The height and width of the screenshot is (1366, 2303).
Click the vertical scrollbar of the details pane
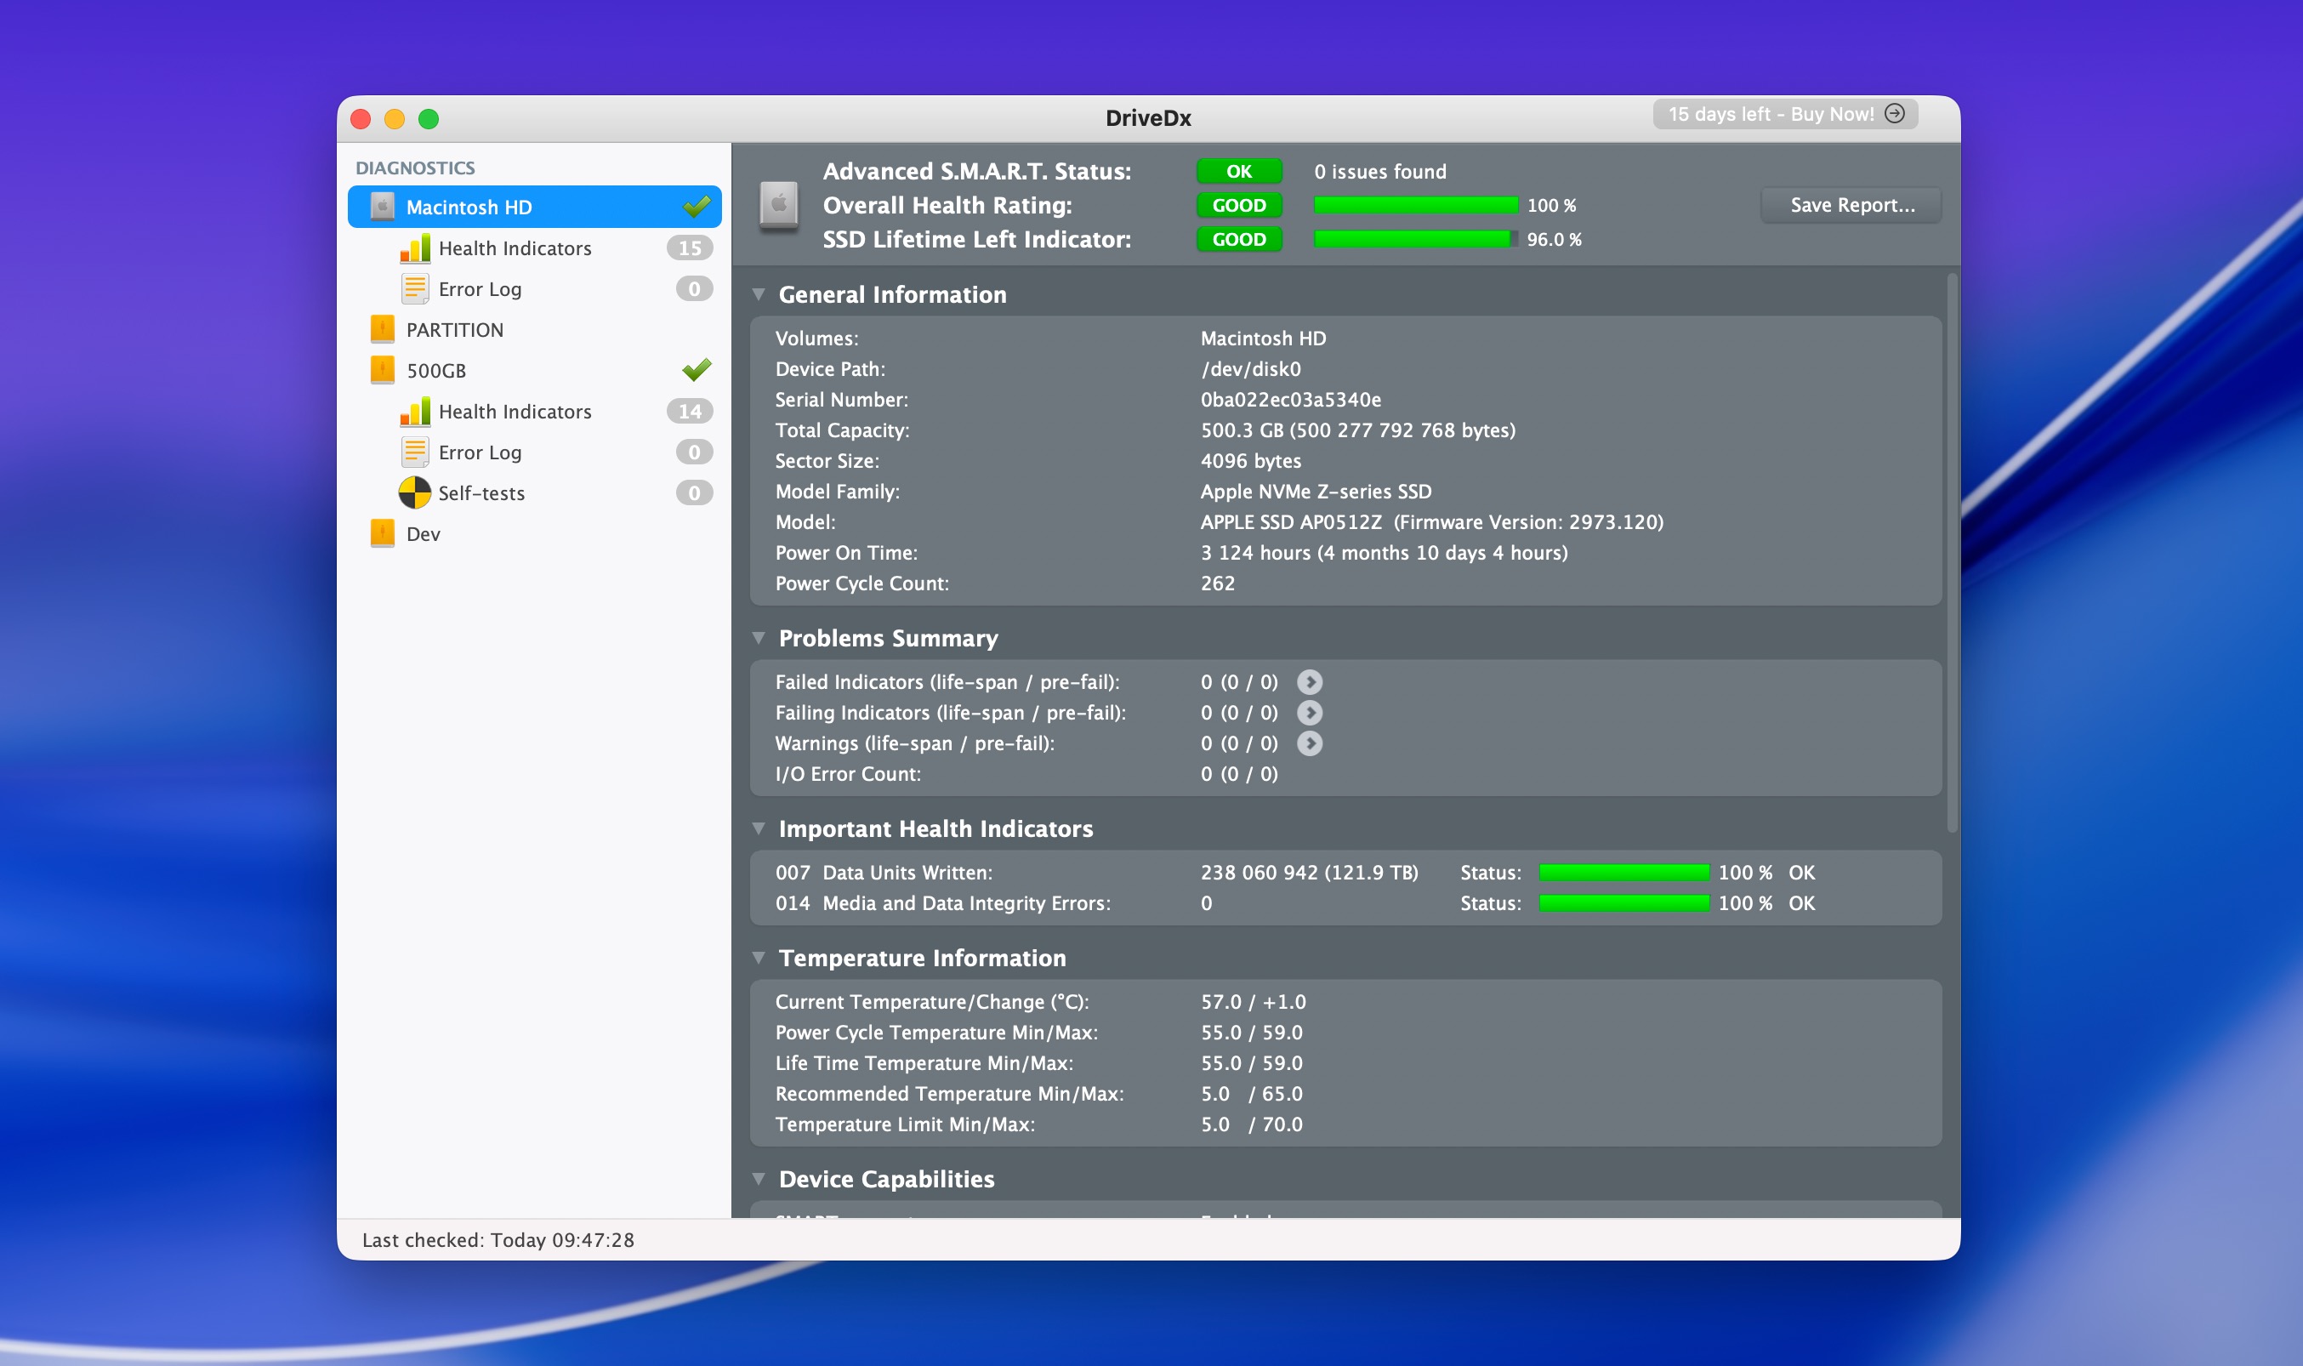pyautogui.click(x=1952, y=552)
